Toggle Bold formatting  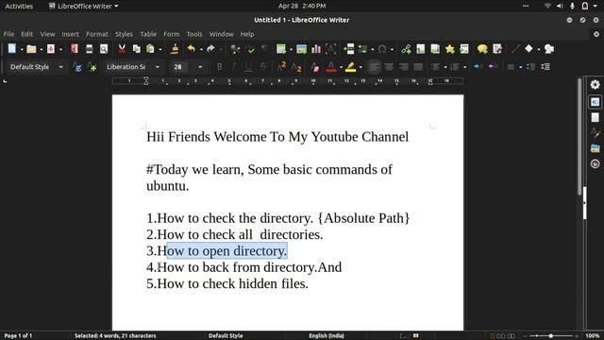point(220,67)
